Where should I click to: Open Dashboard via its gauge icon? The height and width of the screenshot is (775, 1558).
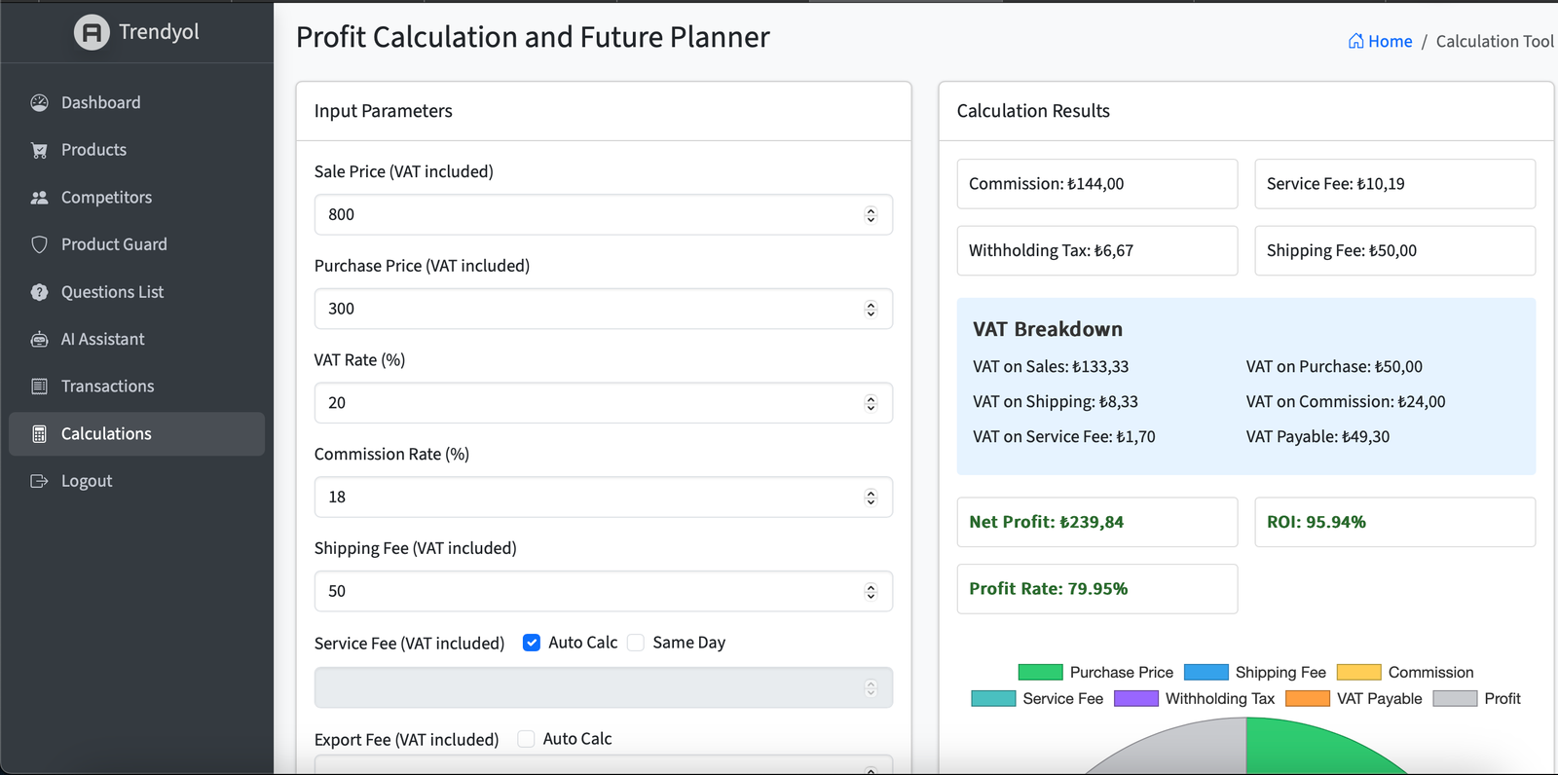pos(39,103)
